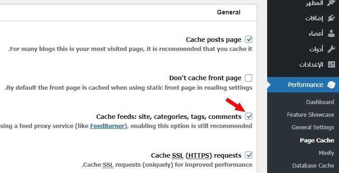
Task: Enable Don't cache front page checkbox
Action: (x=249, y=78)
